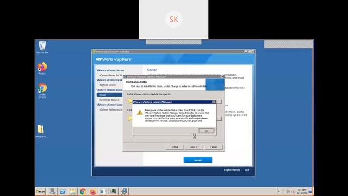
Task: Open the Firefox desktop shortcut
Action: pos(42,68)
